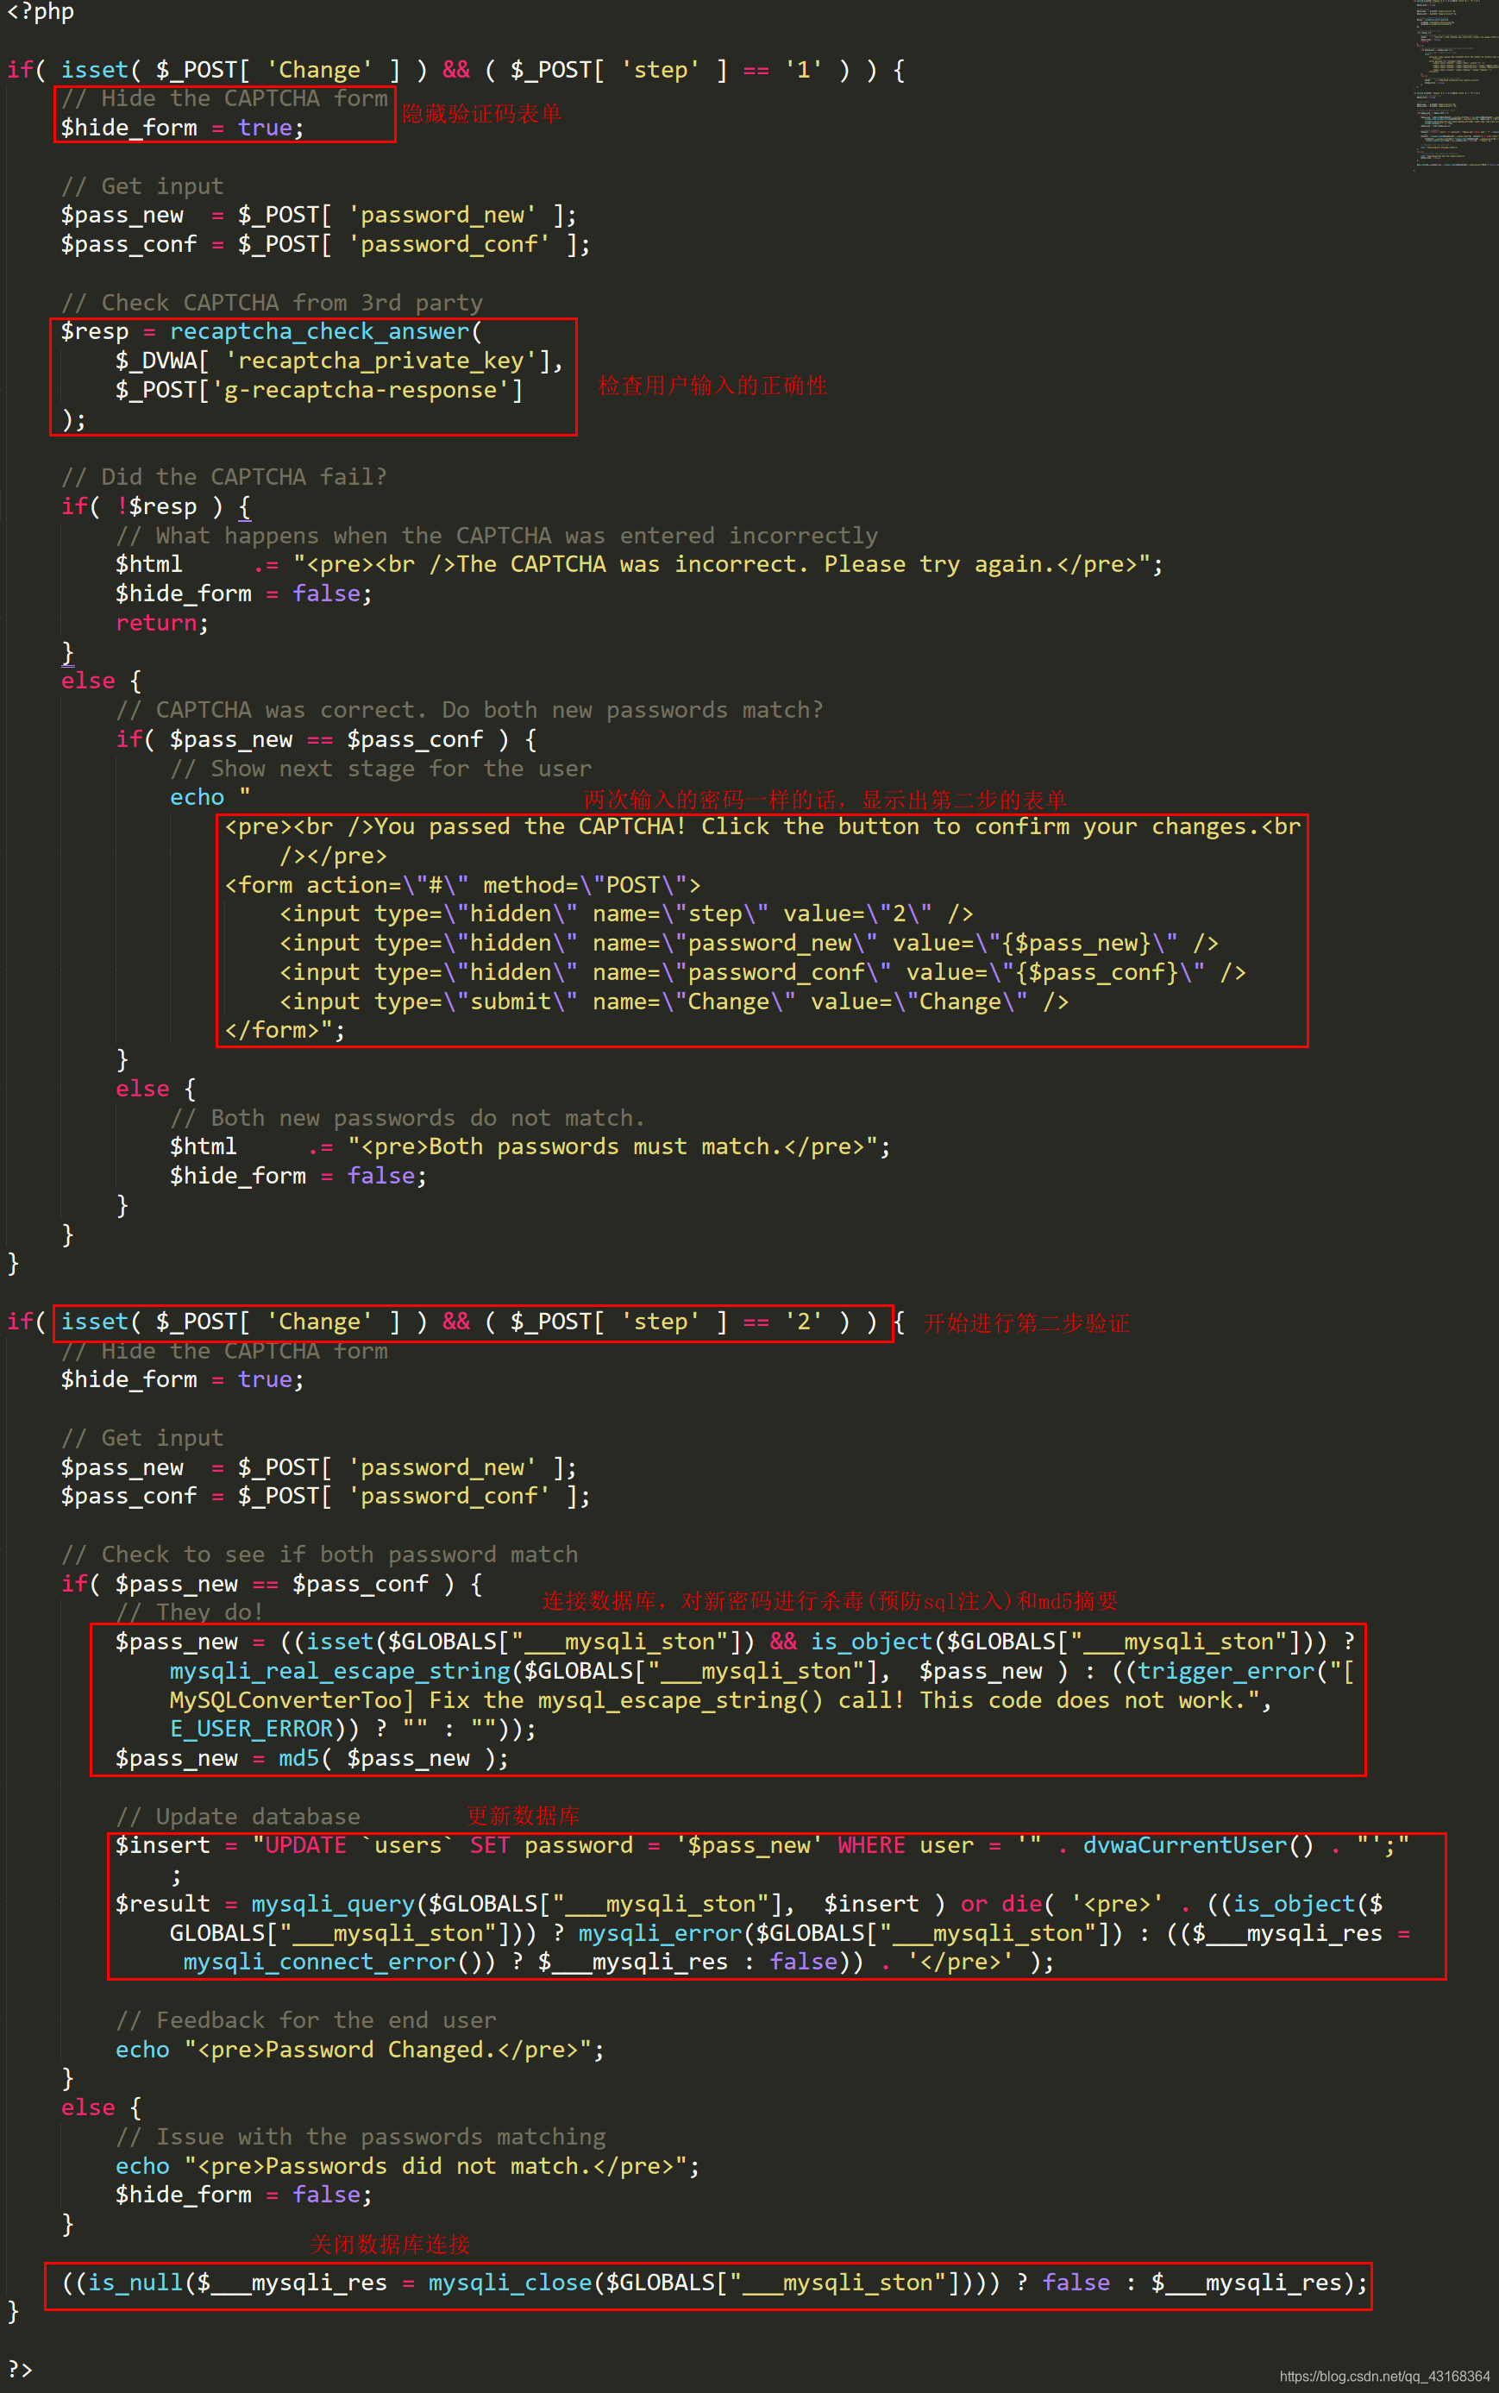The image size is (1499, 2393).
Task: Click the '<?php' opening tag
Action: click(x=41, y=12)
